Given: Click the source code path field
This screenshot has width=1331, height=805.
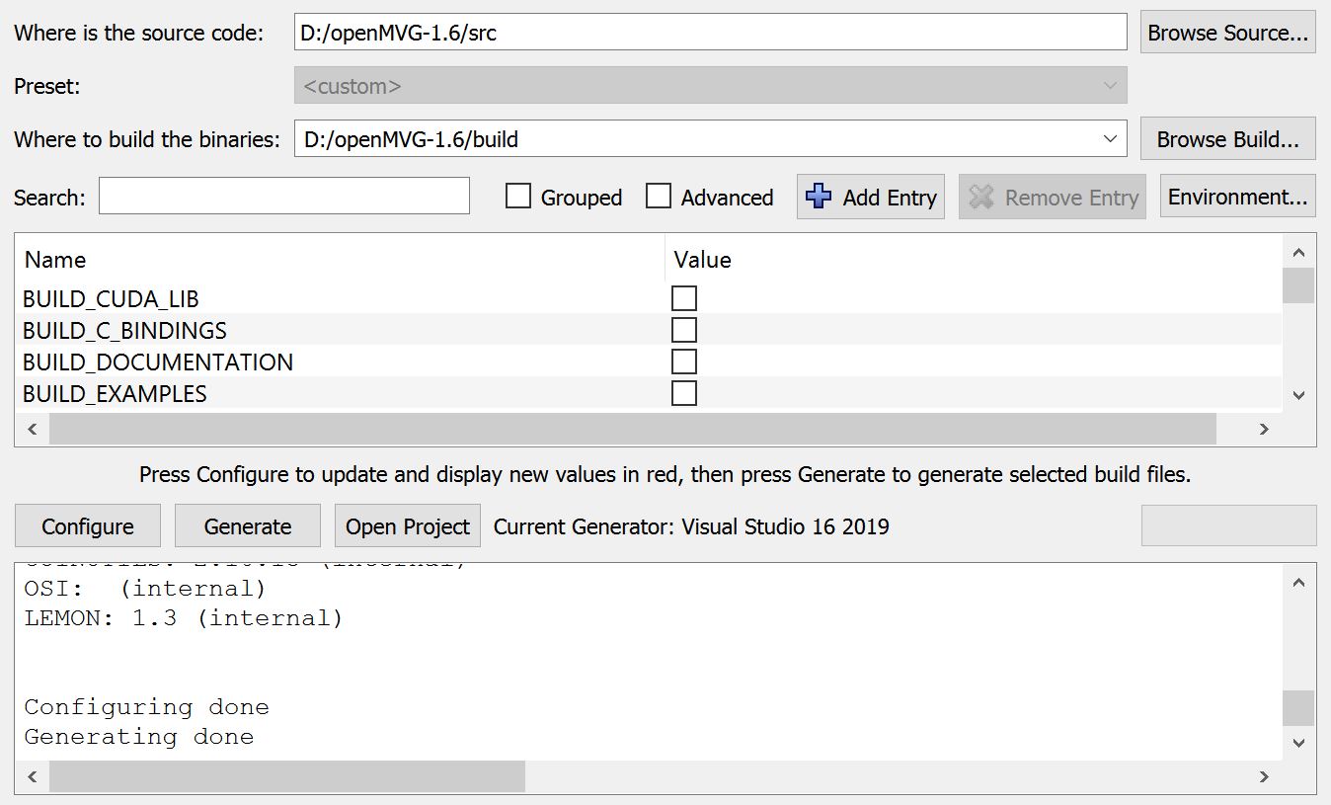Looking at the screenshot, I should (711, 33).
